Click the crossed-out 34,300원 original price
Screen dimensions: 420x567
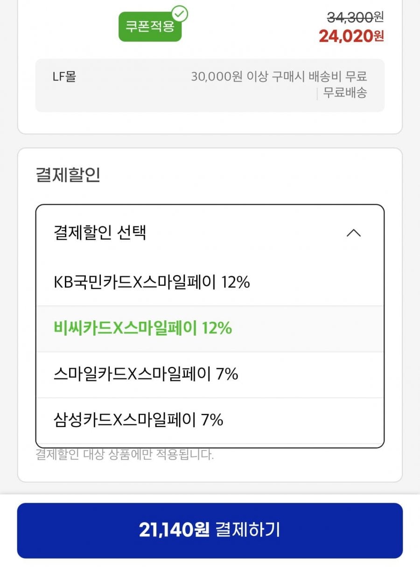[x=356, y=17]
